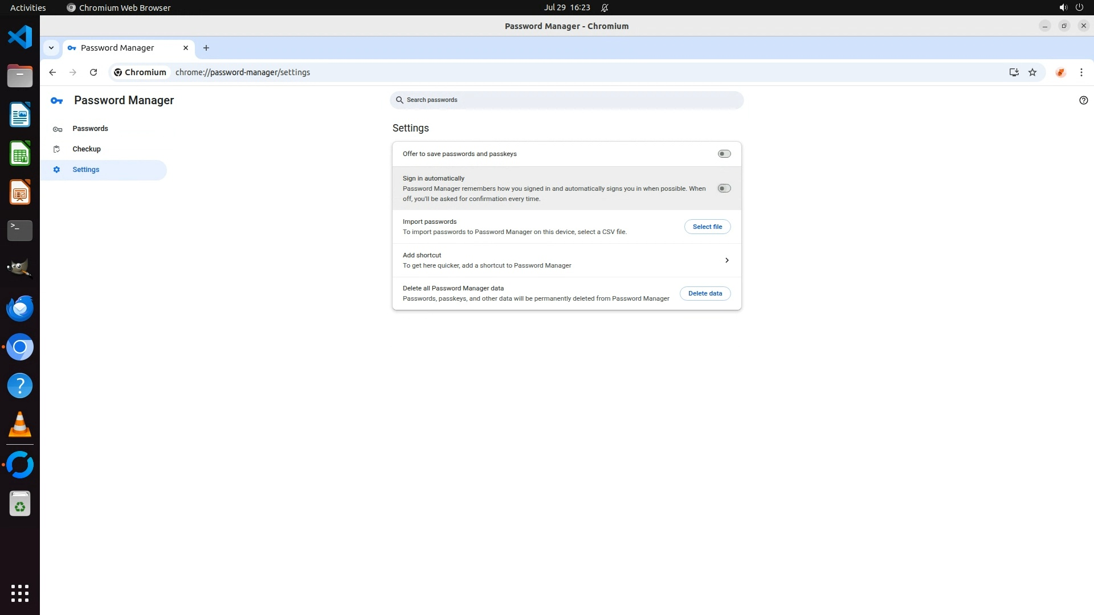Open the install app icon in address bar
The width and height of the screenshot is (1094, 615).
point(1014,72)
